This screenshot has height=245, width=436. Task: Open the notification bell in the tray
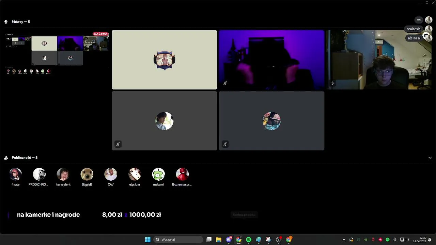coord(430,240)
